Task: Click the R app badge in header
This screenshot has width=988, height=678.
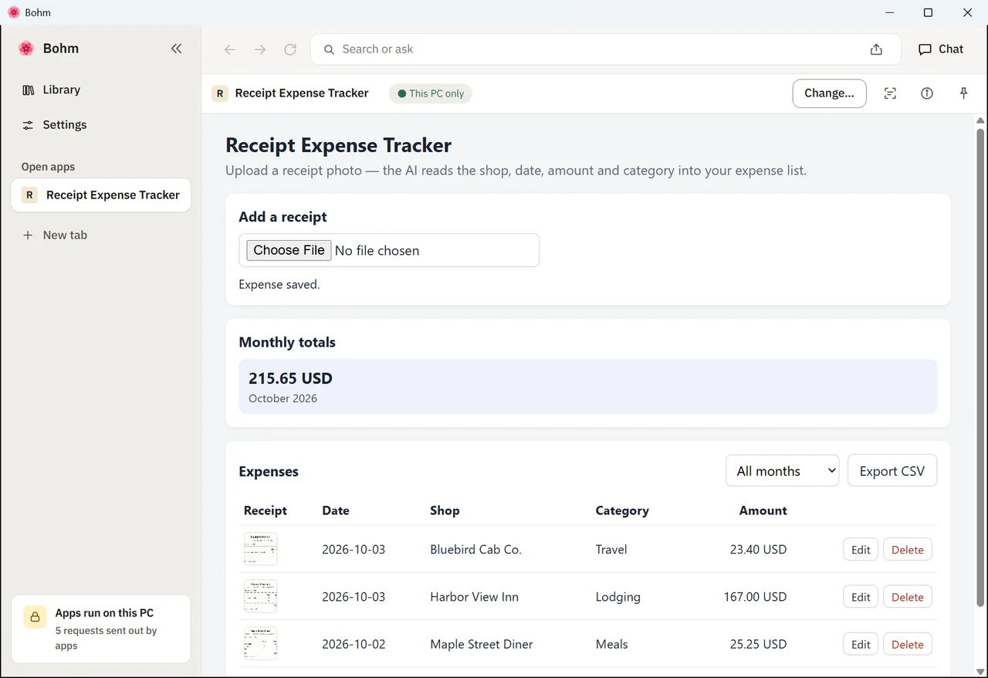Action: click(220, 93)
